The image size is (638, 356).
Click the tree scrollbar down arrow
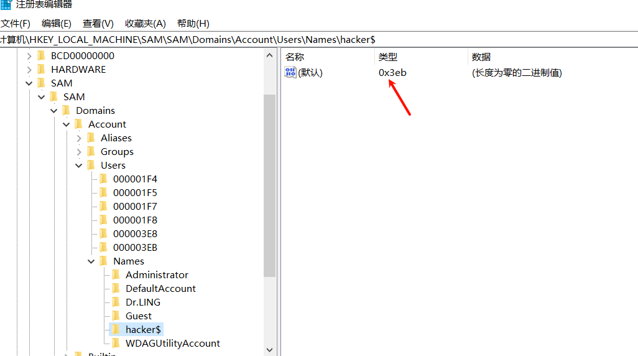269,350
